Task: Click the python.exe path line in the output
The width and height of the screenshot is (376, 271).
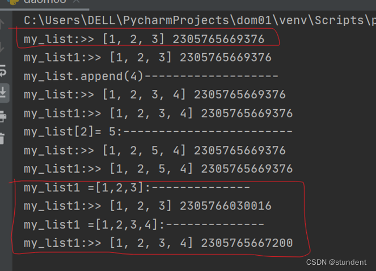Action: click(x=200, y=20)
